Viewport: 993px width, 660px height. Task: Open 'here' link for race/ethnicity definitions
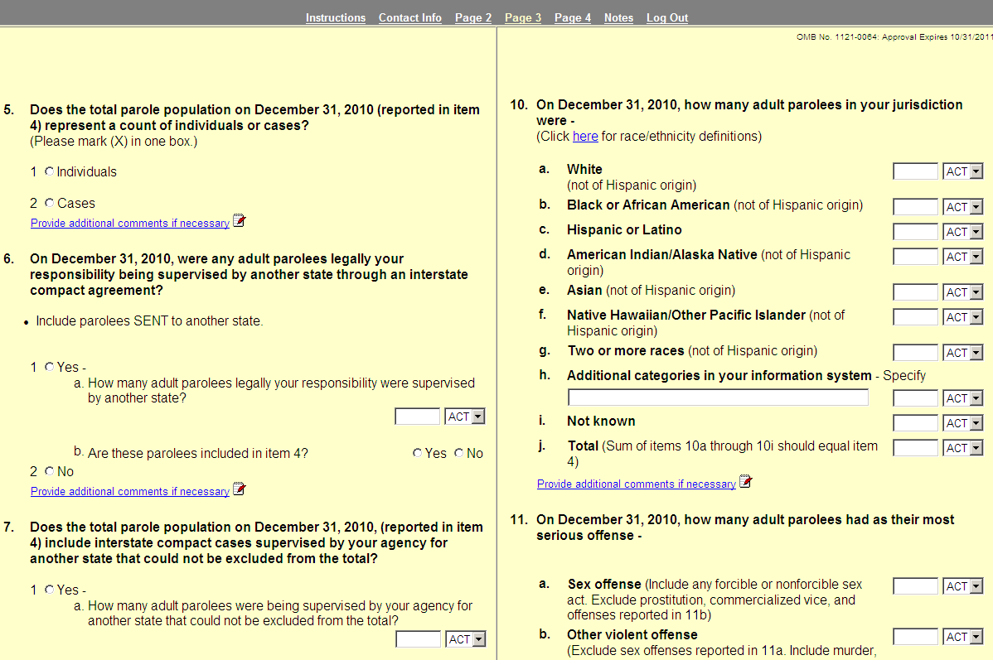(x=584, y=136)
